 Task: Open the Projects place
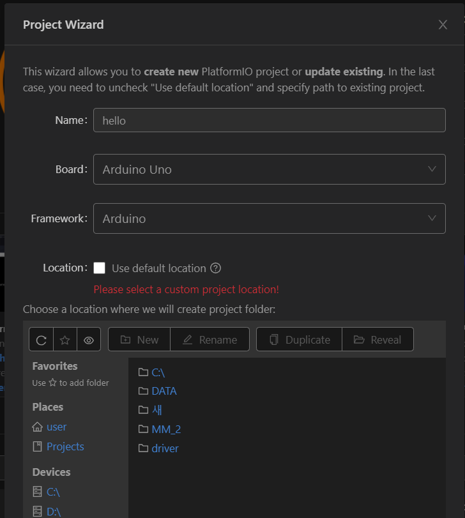click(65, 446)
